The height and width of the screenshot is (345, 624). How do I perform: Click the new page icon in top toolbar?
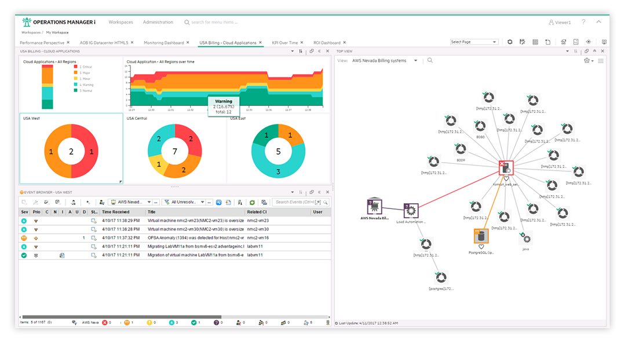click(548, 42)
